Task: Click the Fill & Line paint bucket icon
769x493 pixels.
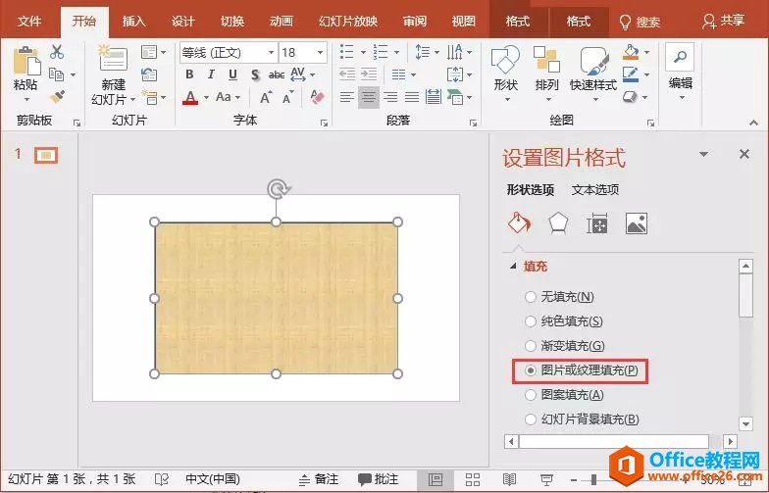Action: (518, 223)
